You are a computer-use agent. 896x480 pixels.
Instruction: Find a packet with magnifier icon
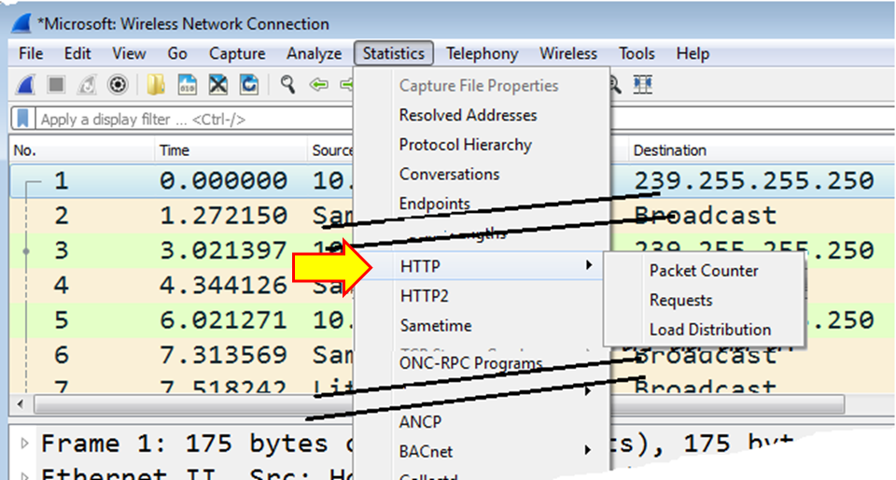pos(288,85)
